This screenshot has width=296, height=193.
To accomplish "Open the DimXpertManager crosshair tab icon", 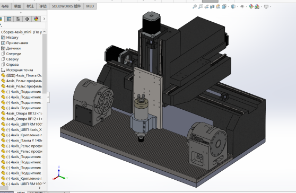I will (27, 19).
